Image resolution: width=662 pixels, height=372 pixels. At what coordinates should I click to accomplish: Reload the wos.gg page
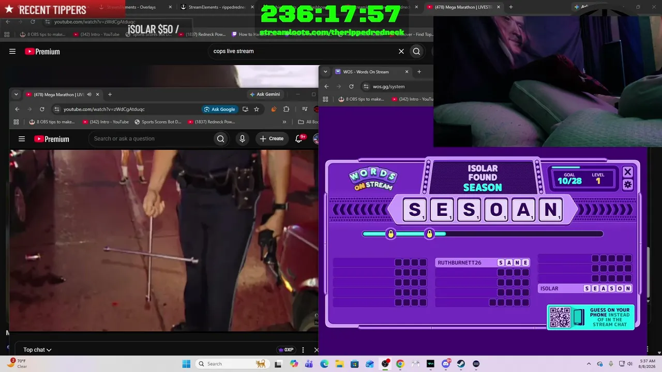(x=351, y=86)
